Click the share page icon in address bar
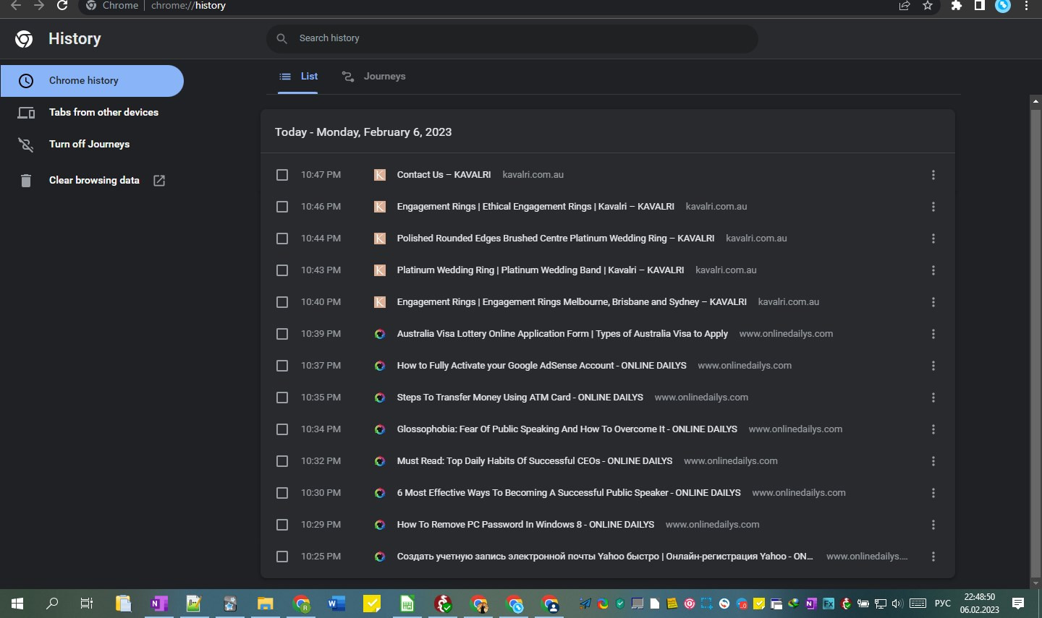 point(905,6)
